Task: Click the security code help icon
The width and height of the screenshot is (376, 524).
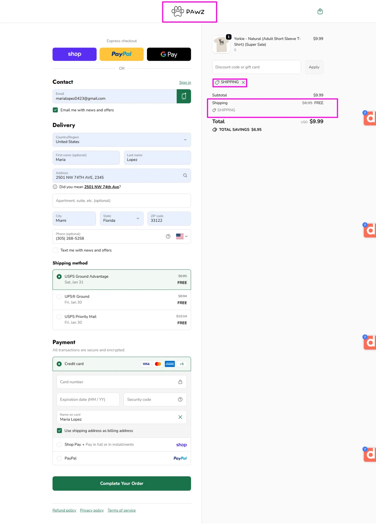Action: [x=180, y=400]
